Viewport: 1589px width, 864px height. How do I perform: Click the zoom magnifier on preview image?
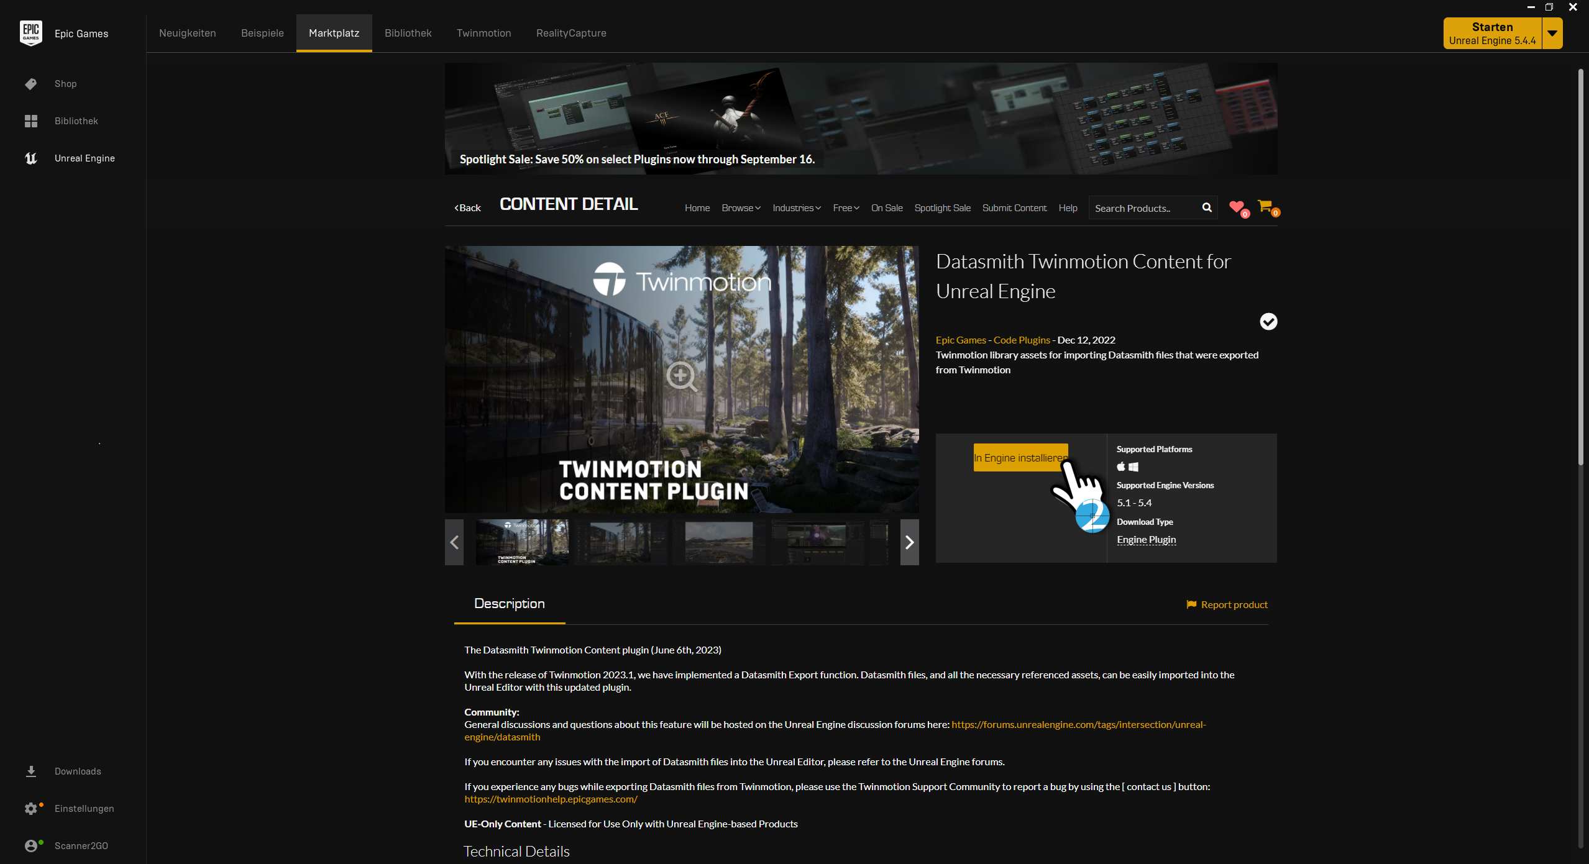pos(681,376)
